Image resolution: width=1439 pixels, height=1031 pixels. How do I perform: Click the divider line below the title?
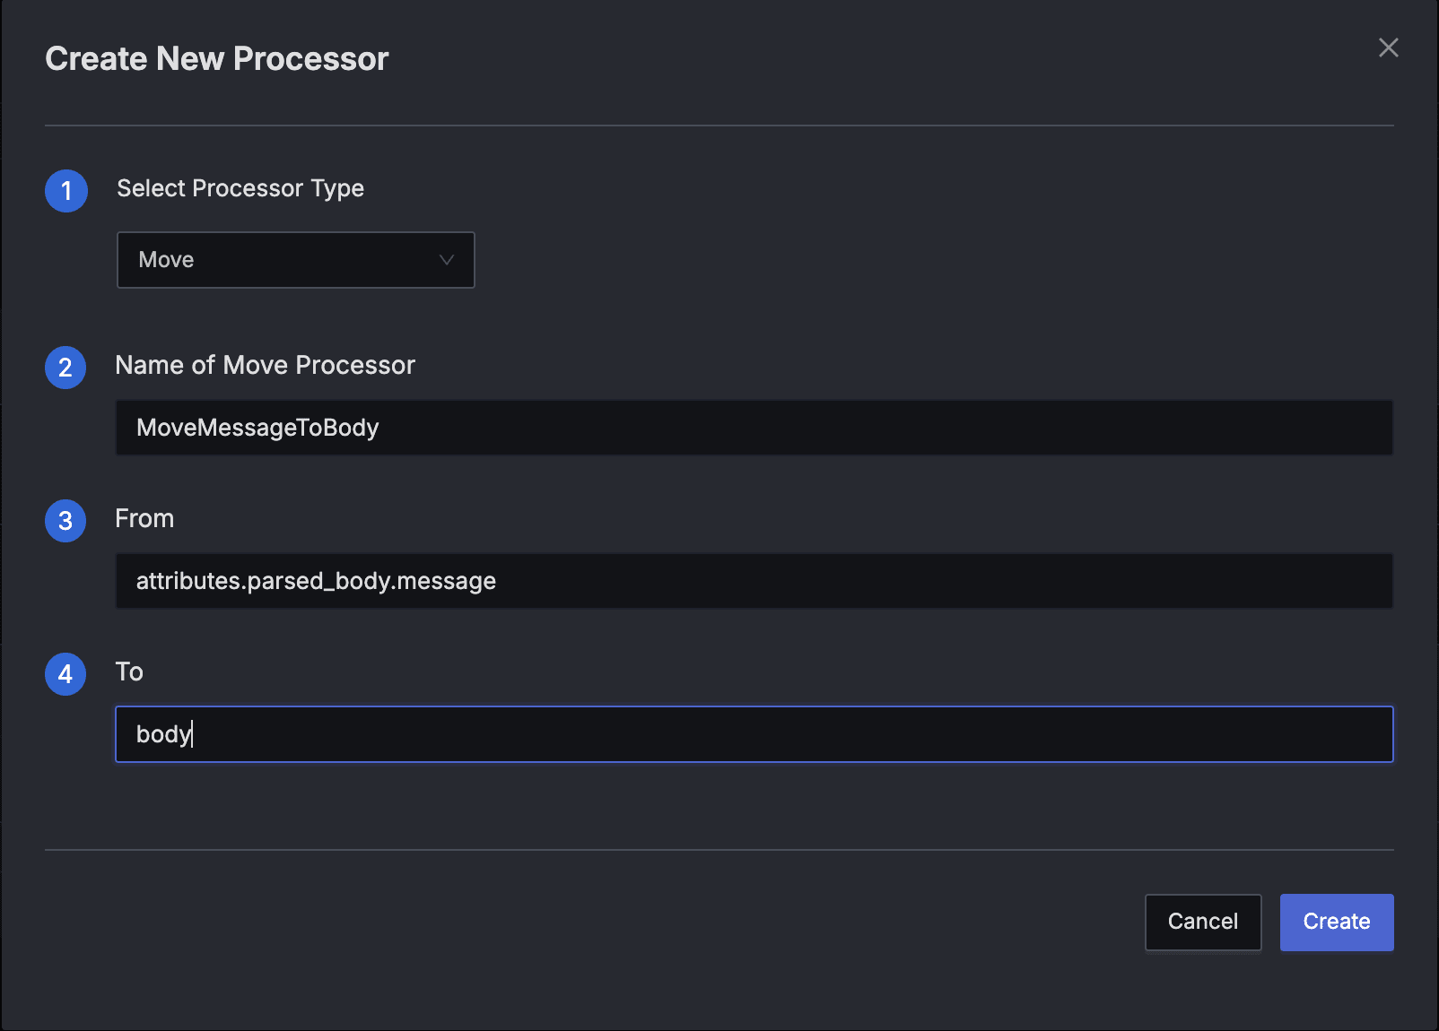click(719, 126)
